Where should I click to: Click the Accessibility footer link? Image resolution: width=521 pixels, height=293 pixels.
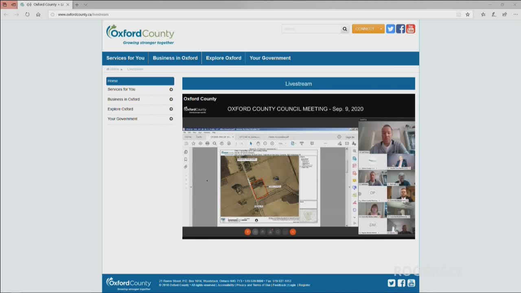pos(226,285)
